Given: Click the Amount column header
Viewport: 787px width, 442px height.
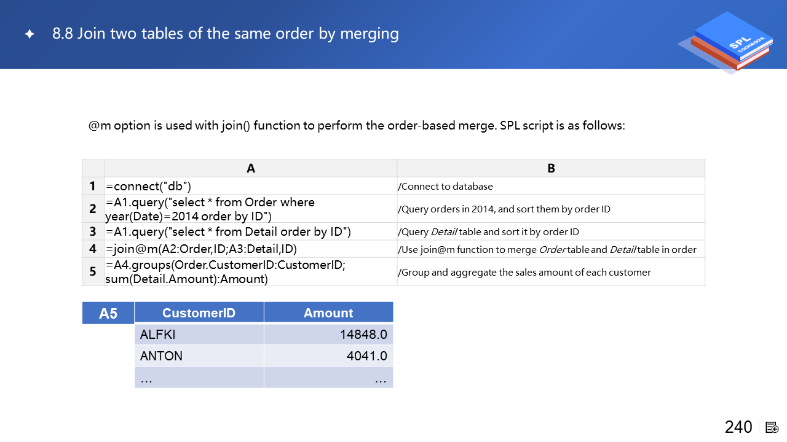Looking at the screenshot, I should [328, 313].
